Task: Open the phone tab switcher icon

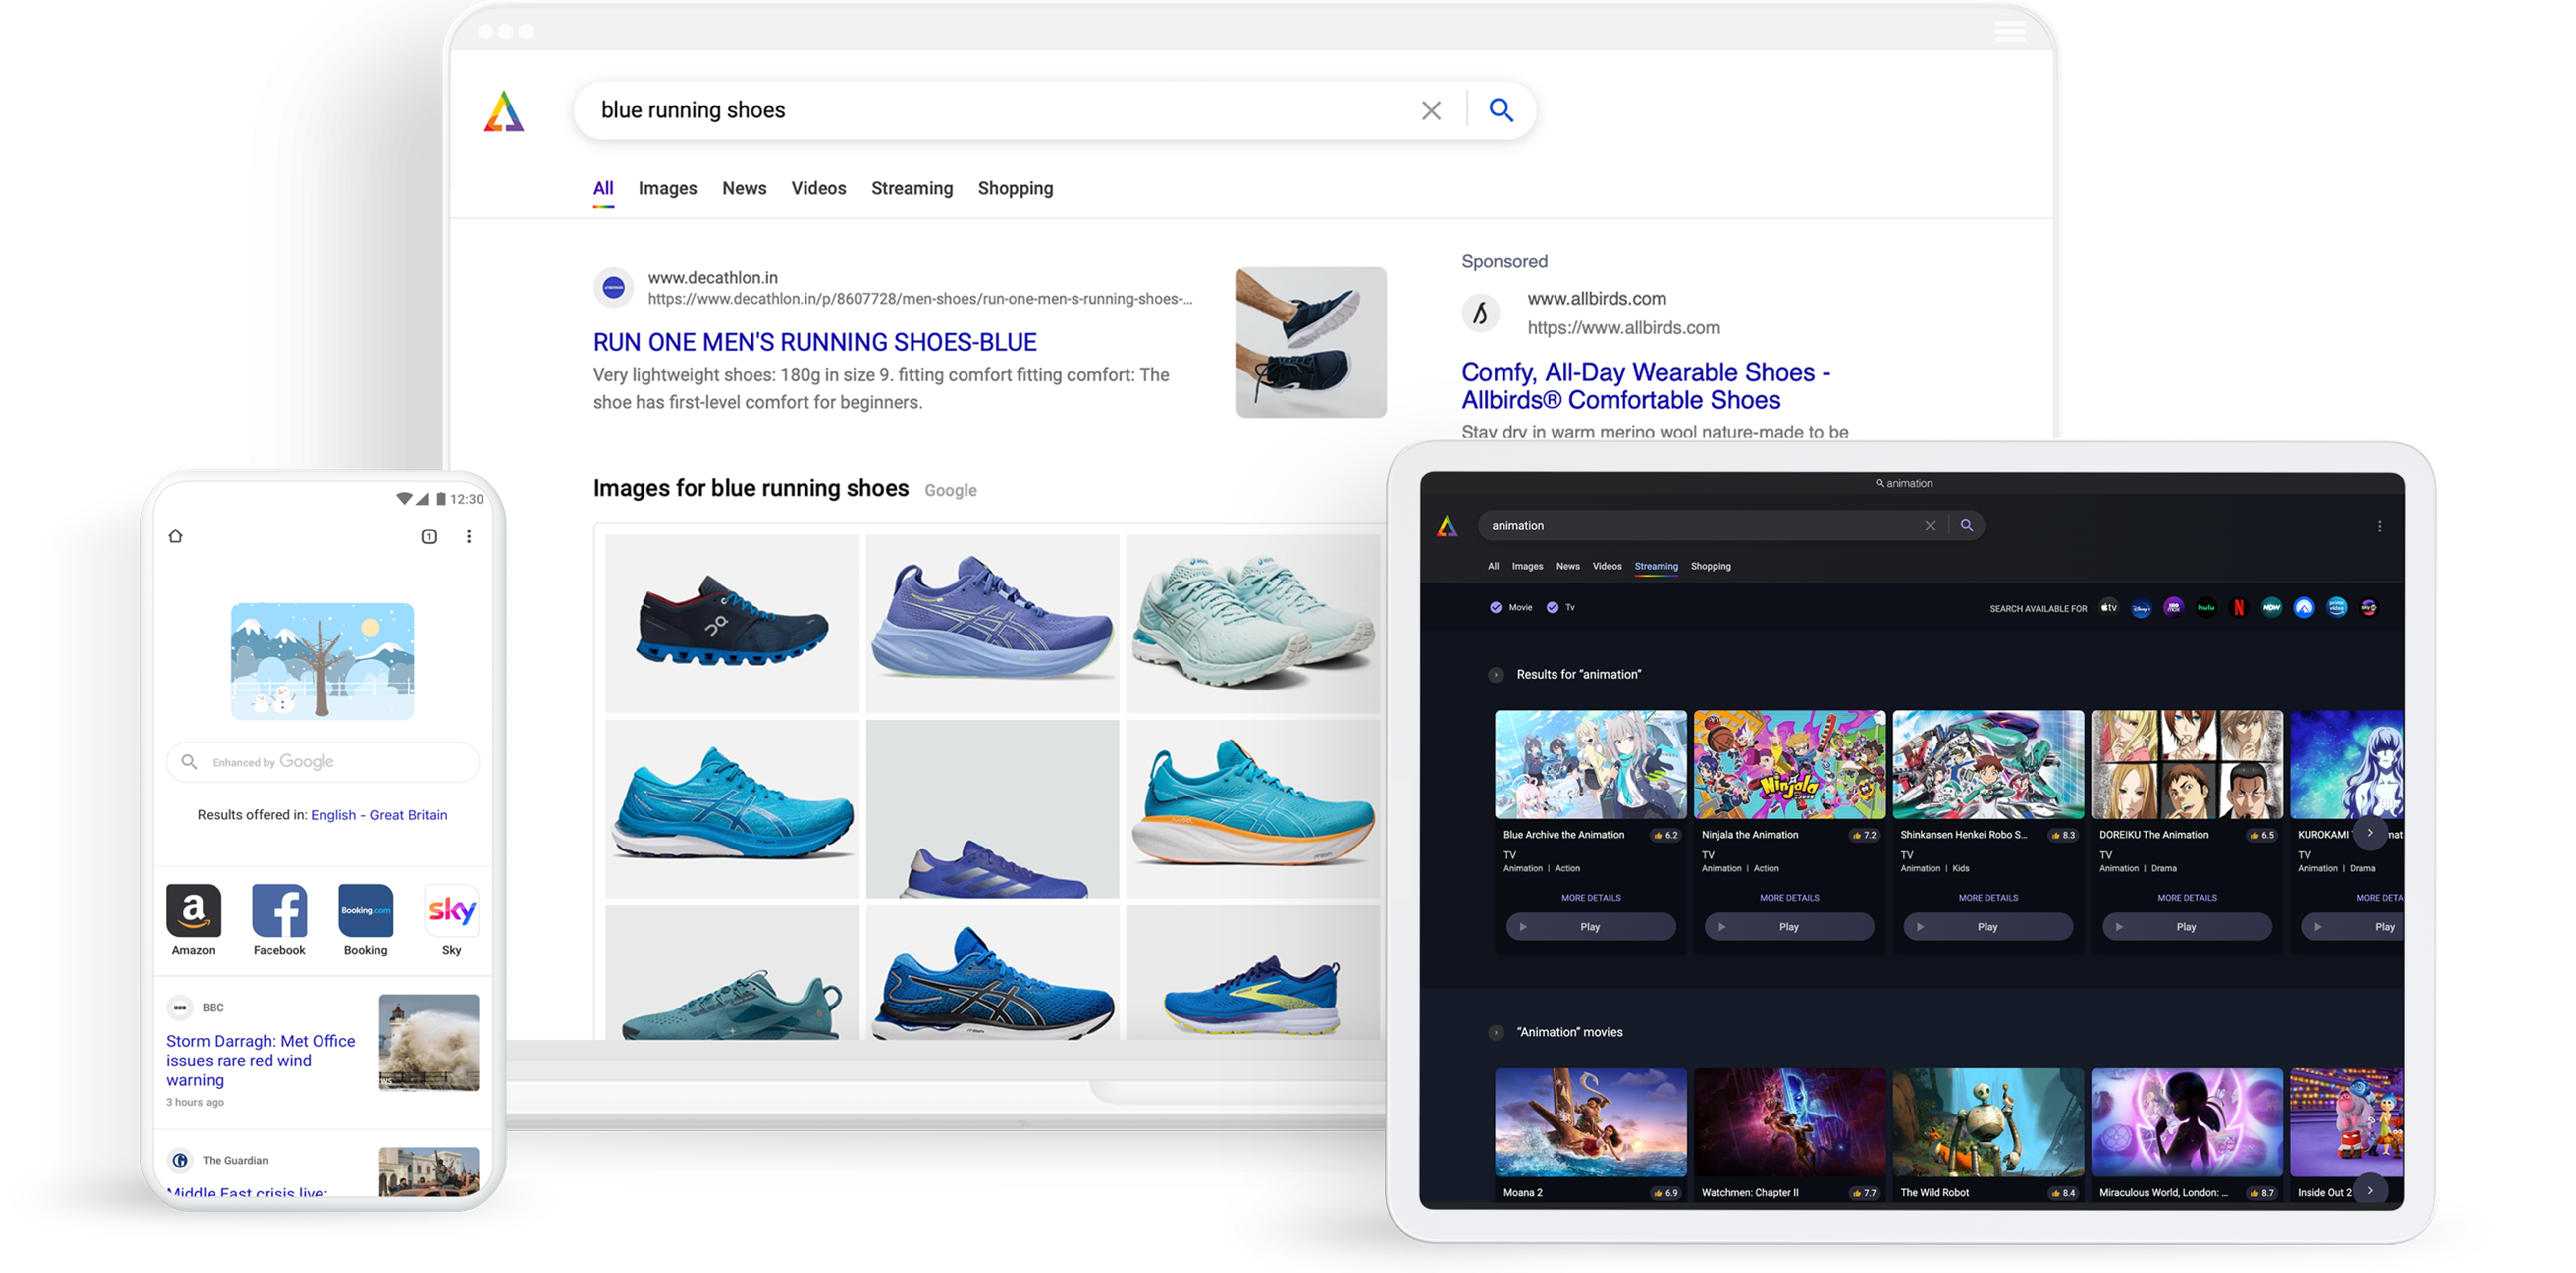Action: pyautogui.click(x=429, y=536)
